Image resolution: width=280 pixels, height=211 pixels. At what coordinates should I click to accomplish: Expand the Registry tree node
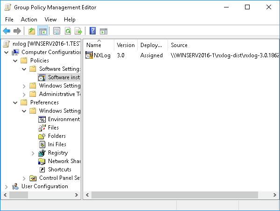(x=33, y=153)
